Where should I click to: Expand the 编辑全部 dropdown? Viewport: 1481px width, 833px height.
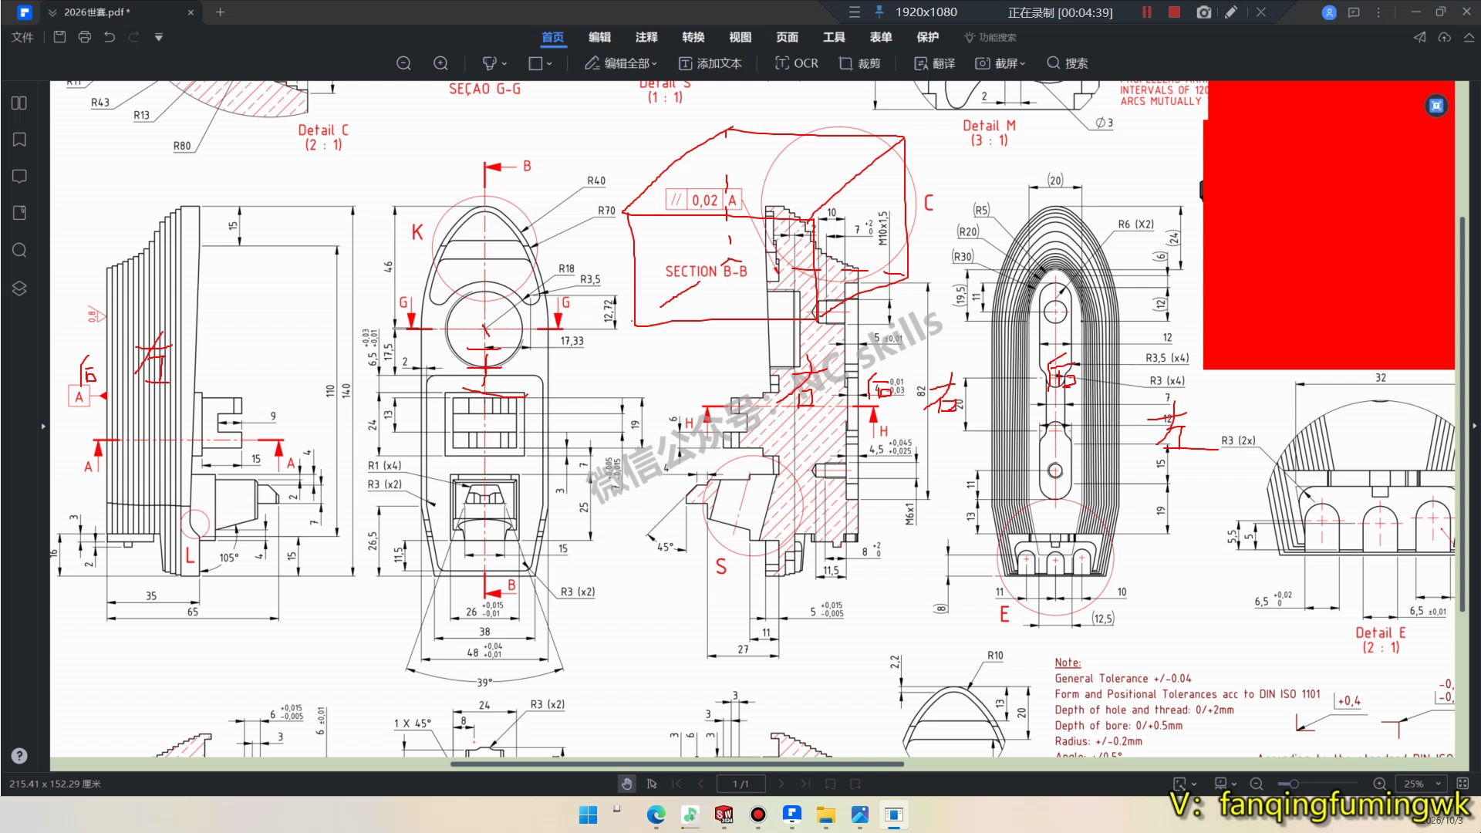[x=654, y=64]
